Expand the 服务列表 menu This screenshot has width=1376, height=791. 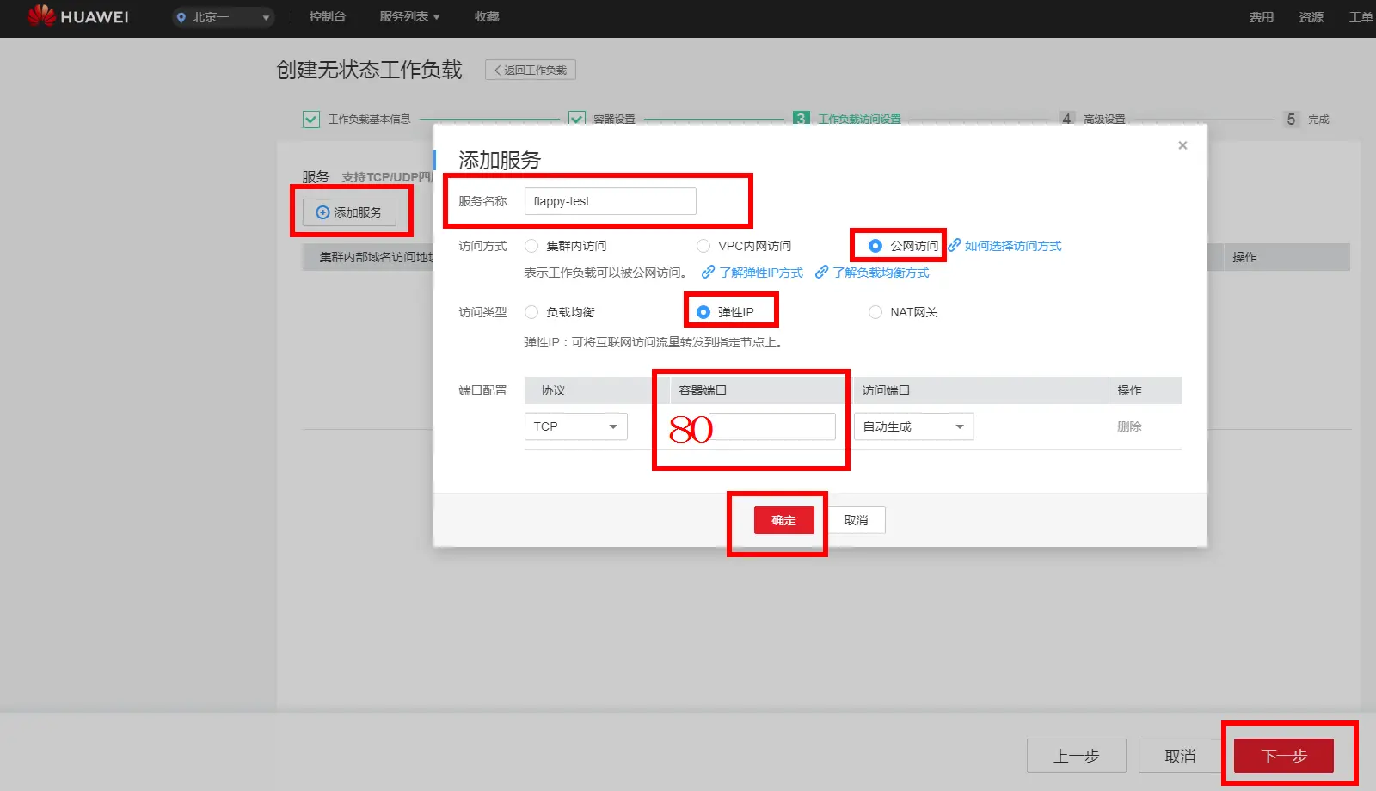pyautogui.click(x=409, y=16)
